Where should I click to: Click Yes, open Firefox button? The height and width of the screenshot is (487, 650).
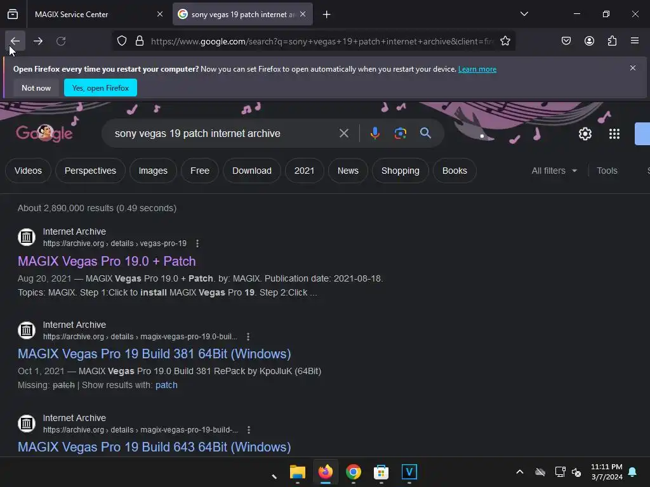tap(100, 88)
